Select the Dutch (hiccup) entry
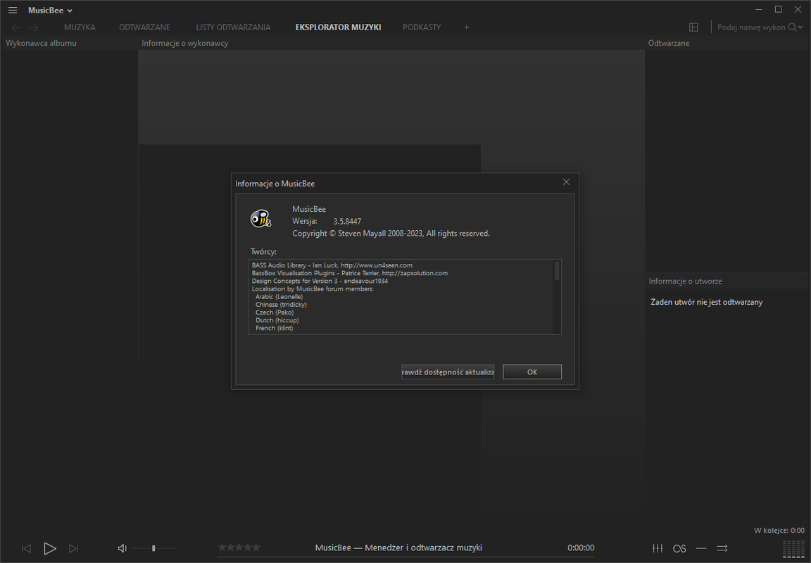The width and height of the screenshot is (811, 563). 277,320
